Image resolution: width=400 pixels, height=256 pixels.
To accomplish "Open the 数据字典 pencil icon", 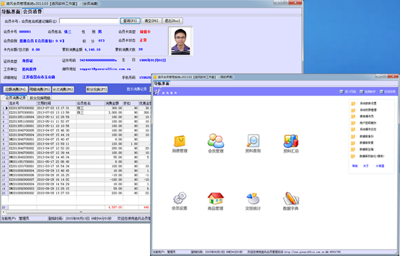I will click(291, 198).
